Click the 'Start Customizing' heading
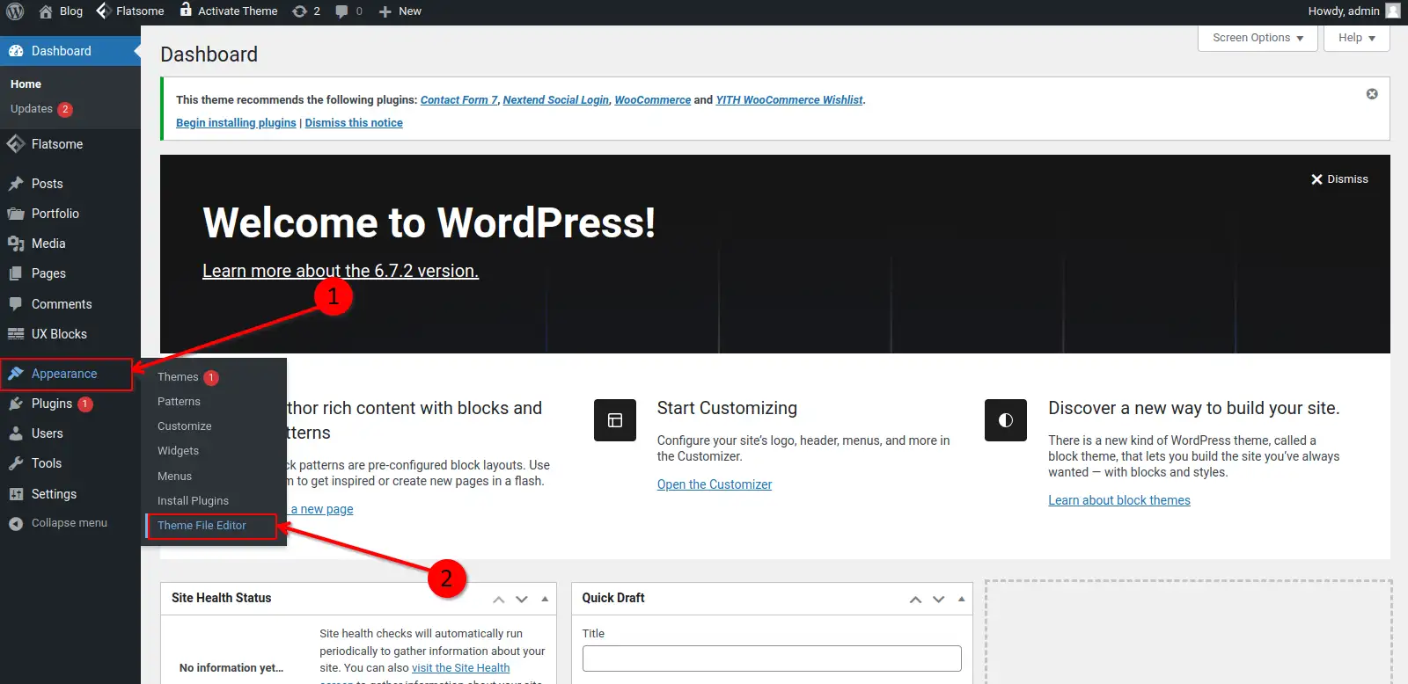The width and height of the screenshot is (1408, 684). point(727,408)
